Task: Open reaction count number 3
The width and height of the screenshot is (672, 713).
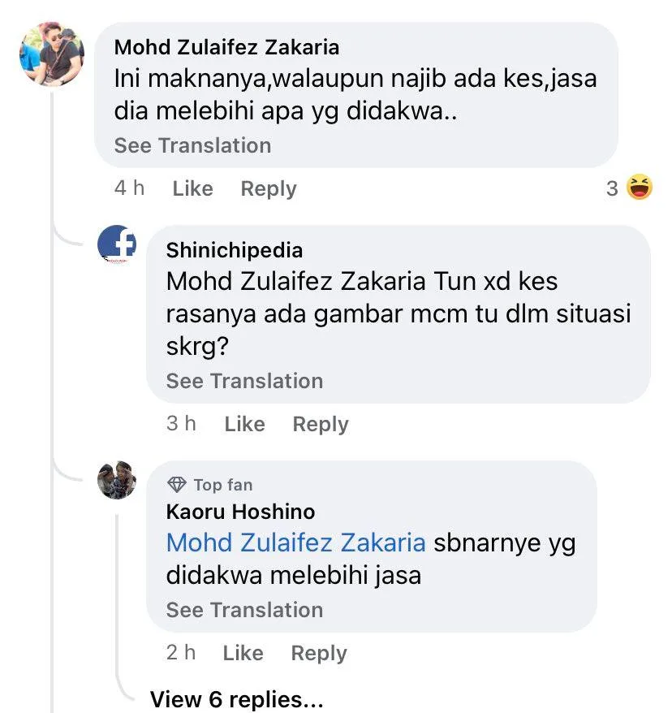Action: pos(612,189)
